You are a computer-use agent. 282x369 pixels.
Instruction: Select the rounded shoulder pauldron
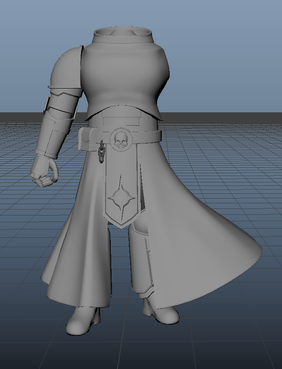(x=66, y=68)
